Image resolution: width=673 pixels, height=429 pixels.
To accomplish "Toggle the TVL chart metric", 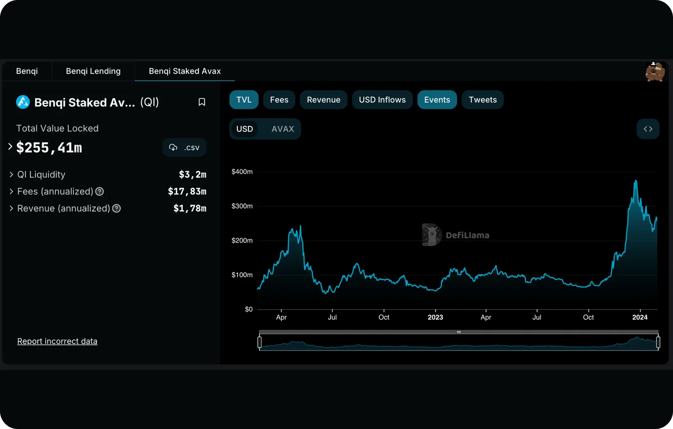I will click(244, 100).
